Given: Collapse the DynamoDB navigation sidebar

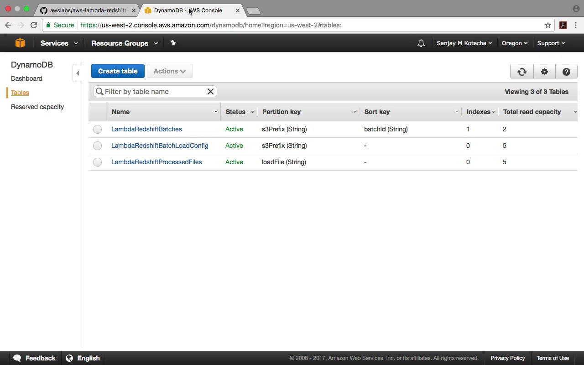Looking at the screenshot, I should coord(78,73).
